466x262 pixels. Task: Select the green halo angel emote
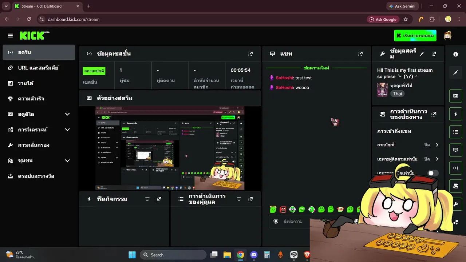(273, 209)
